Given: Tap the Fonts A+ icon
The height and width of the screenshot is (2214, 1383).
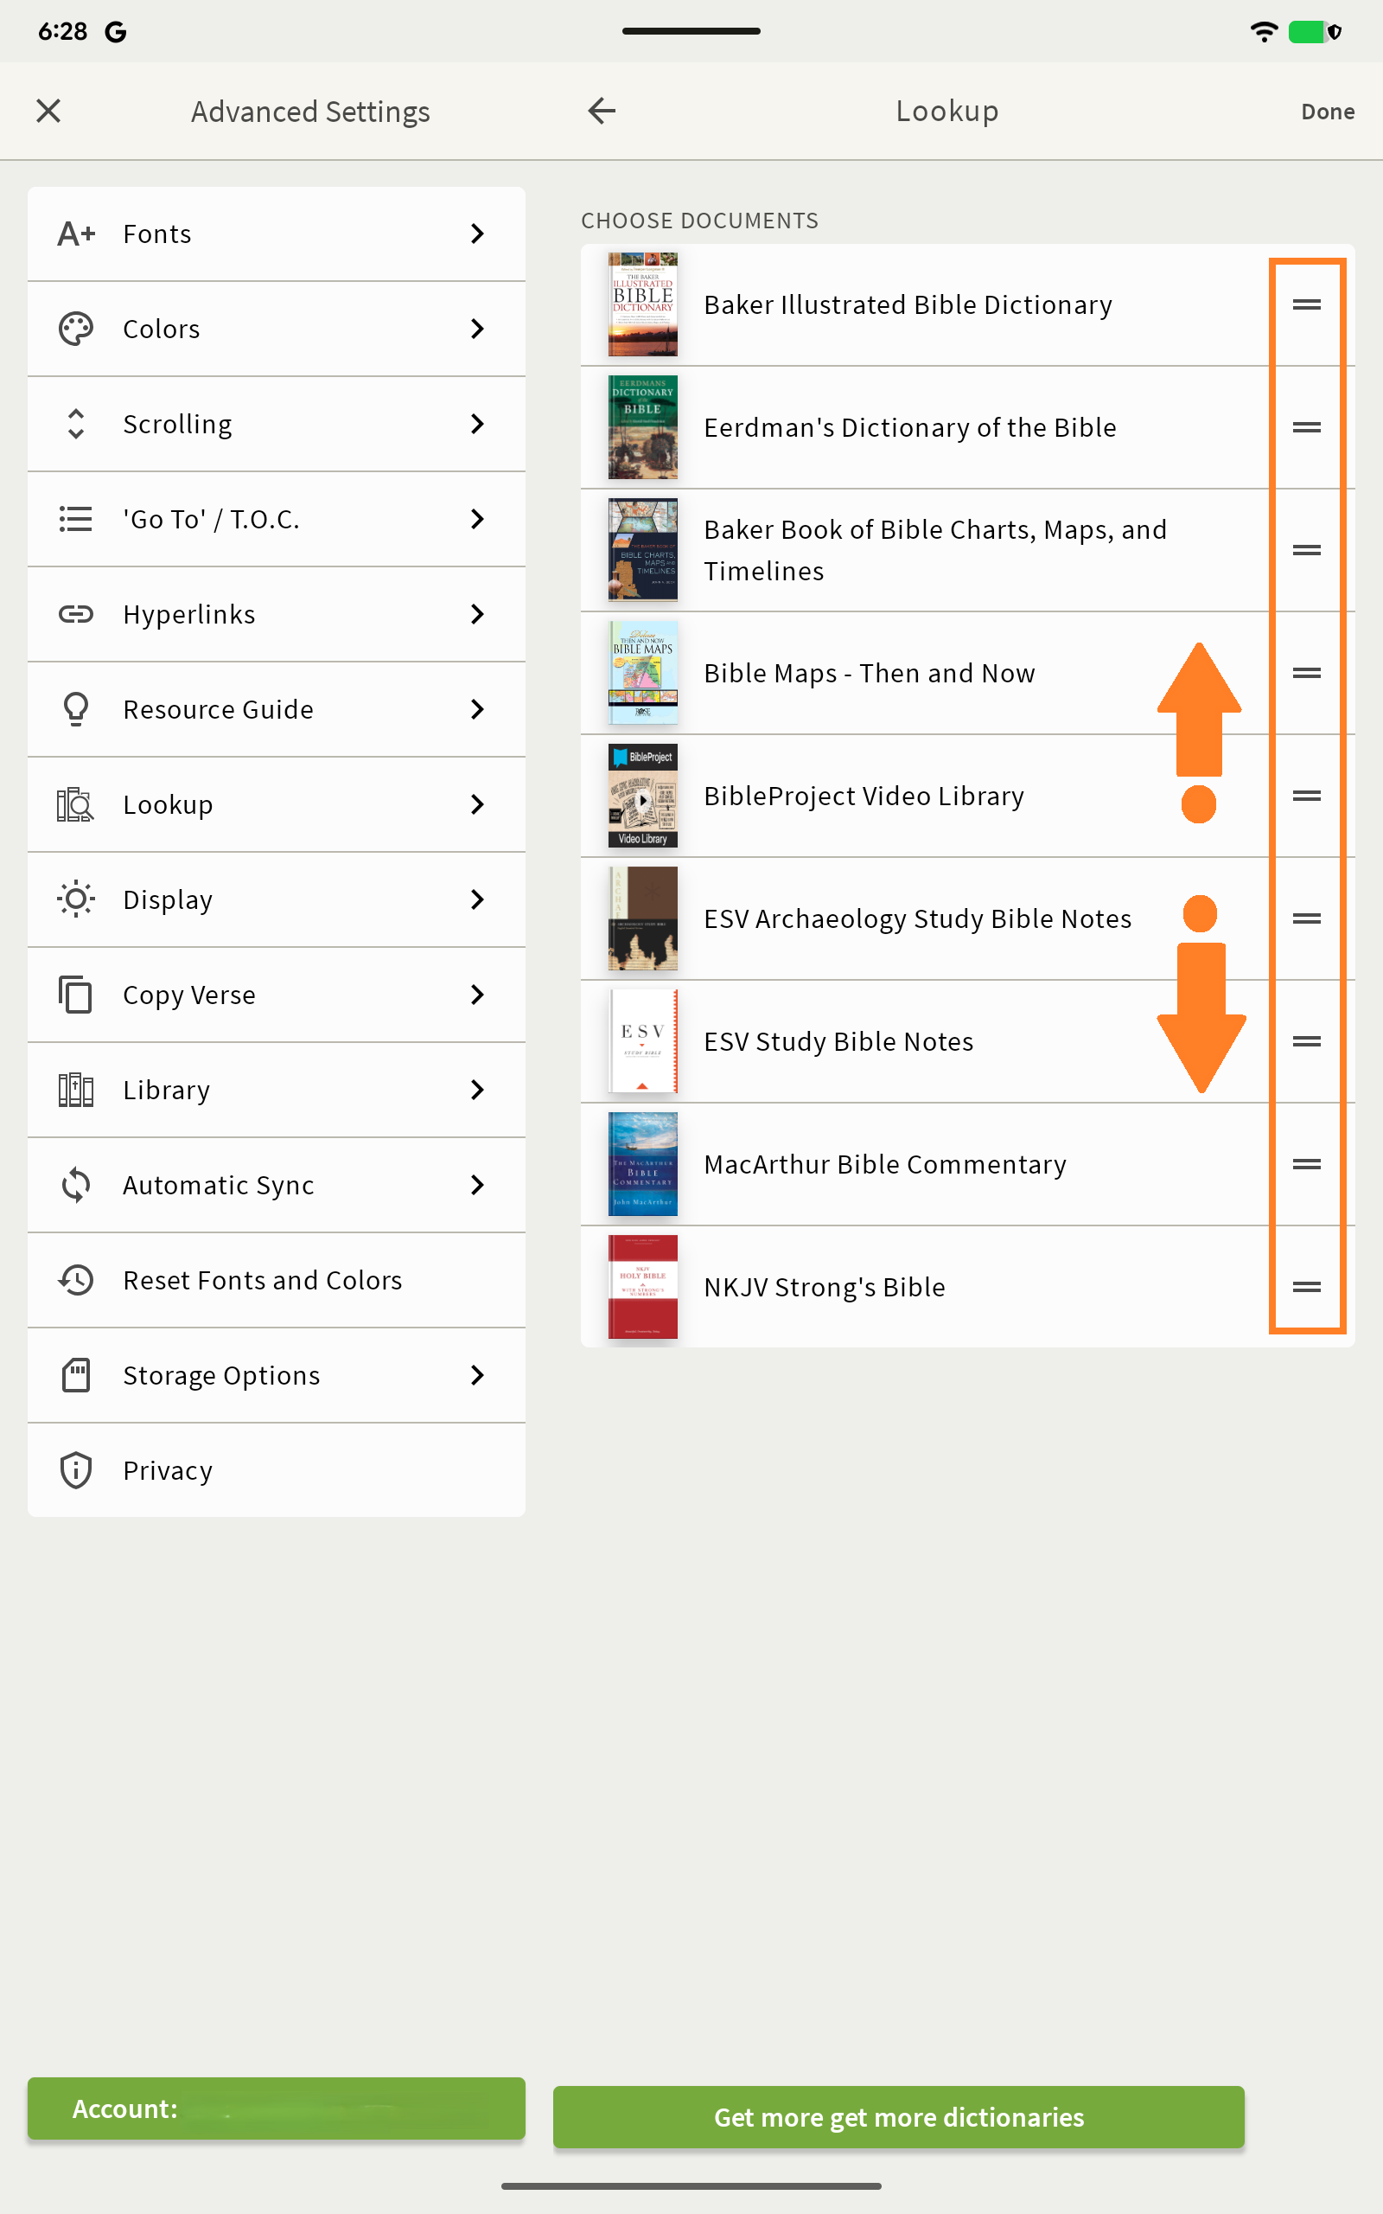Looking at the screenshot, I should point(76,234).
